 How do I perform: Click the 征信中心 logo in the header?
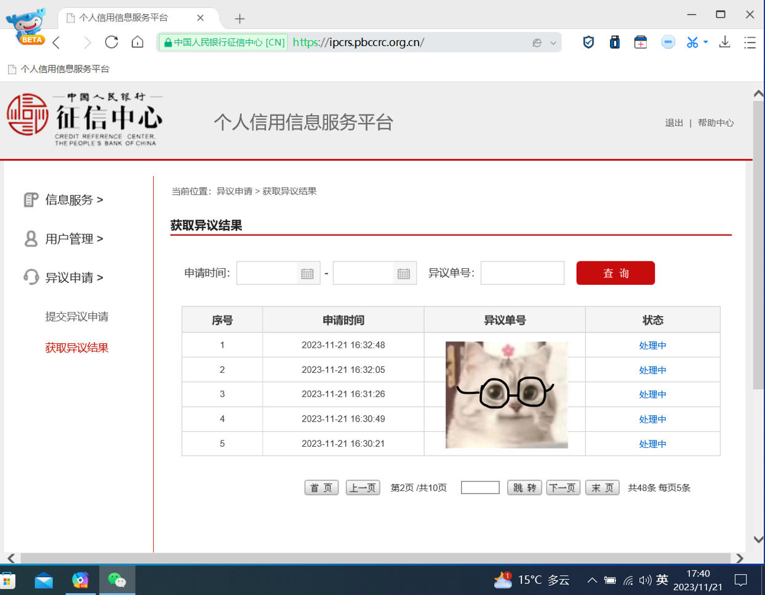[x=84, y=119]
